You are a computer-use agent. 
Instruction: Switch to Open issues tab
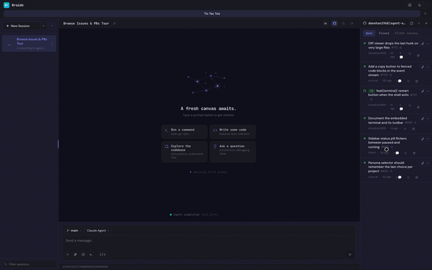tap(369, 33)
